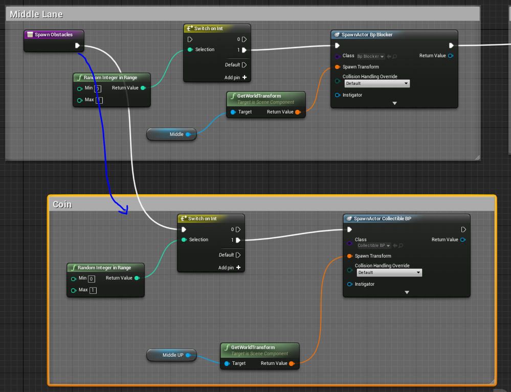Click the magnifier browse icon beside Bp Blocker class

395,56
